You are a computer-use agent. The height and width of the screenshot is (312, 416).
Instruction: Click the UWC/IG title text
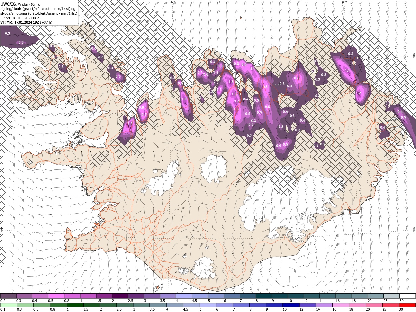8,4
